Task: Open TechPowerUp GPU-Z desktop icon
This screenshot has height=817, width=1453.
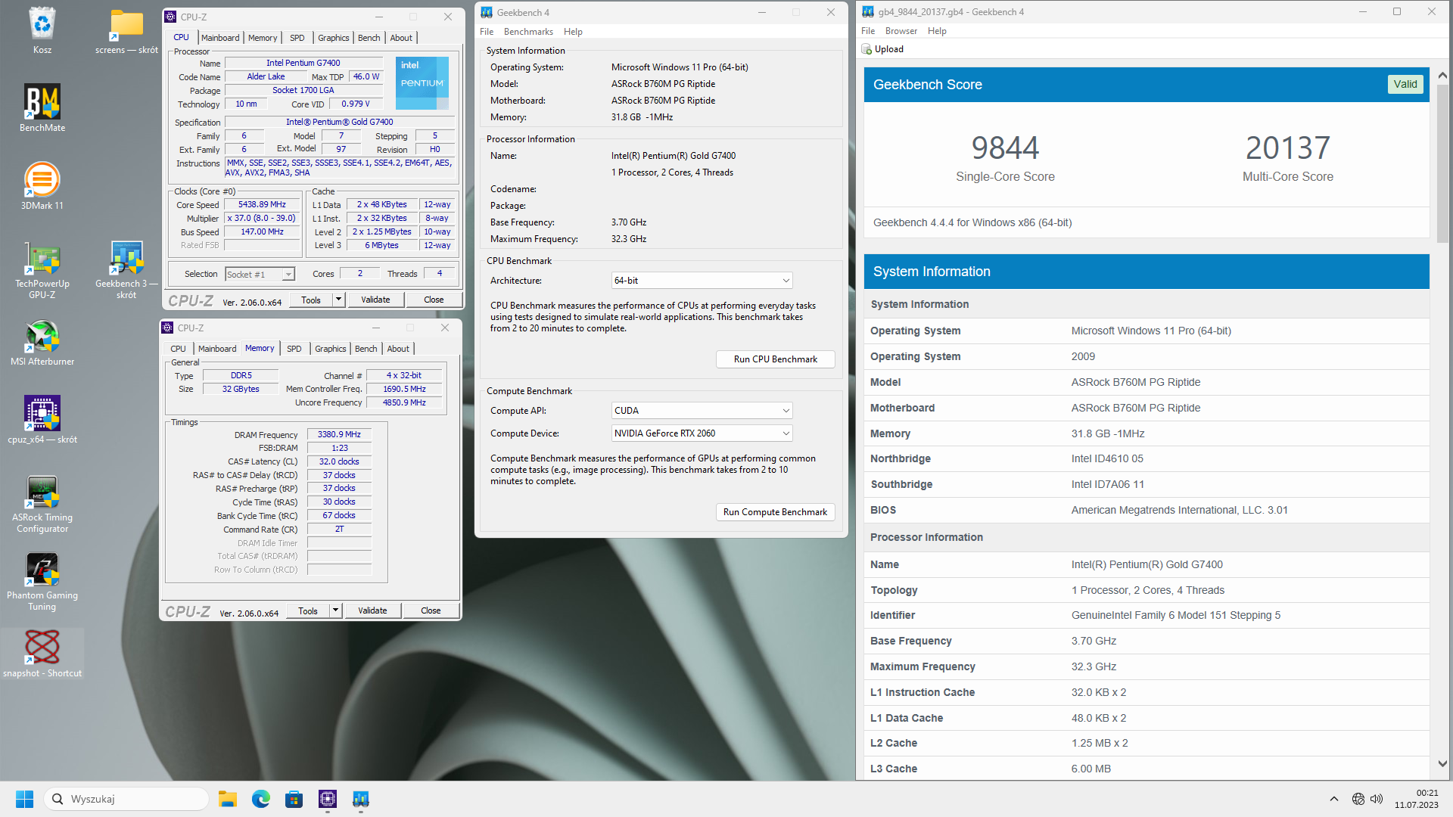Action: 42,269
